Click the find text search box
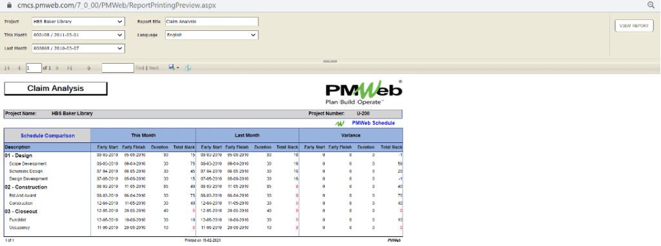This screenshot has height=246, width=661. click(117, 68)
